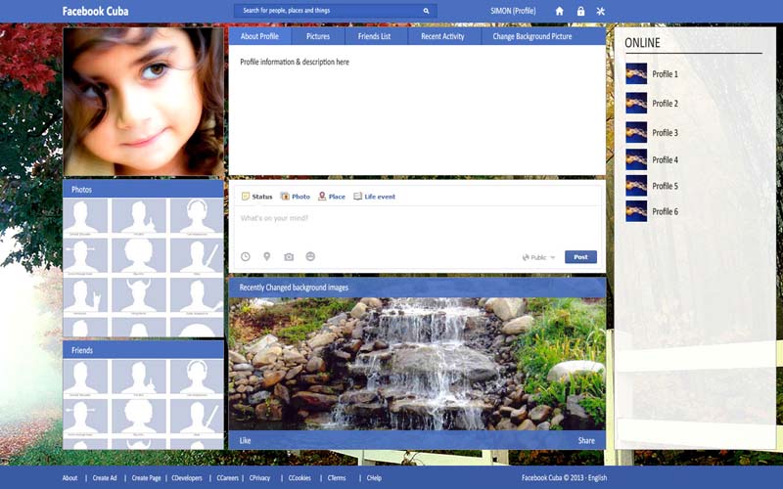783x489 pixels.
Task: Click the Life event book icon
Action: 357,197
